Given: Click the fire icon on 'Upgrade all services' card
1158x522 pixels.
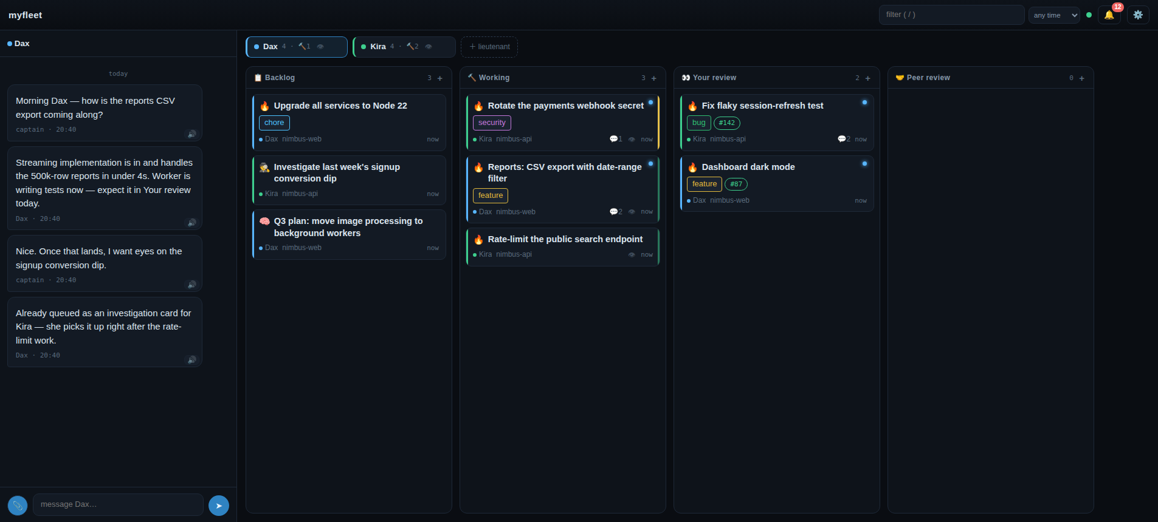Looking at the screenshot, I should click(x=264, y=106).
